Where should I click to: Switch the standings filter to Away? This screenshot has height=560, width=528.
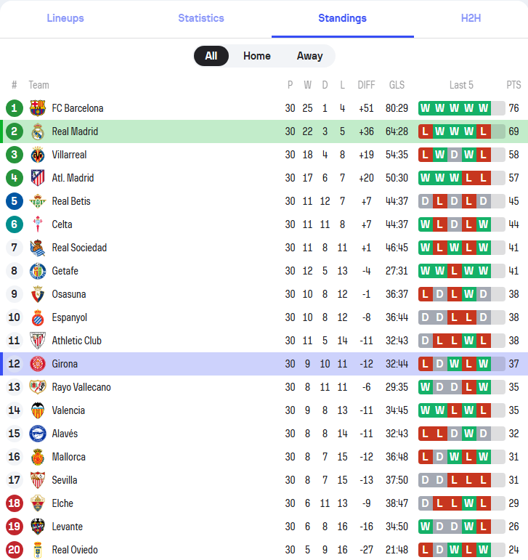[x=310, y=56]
